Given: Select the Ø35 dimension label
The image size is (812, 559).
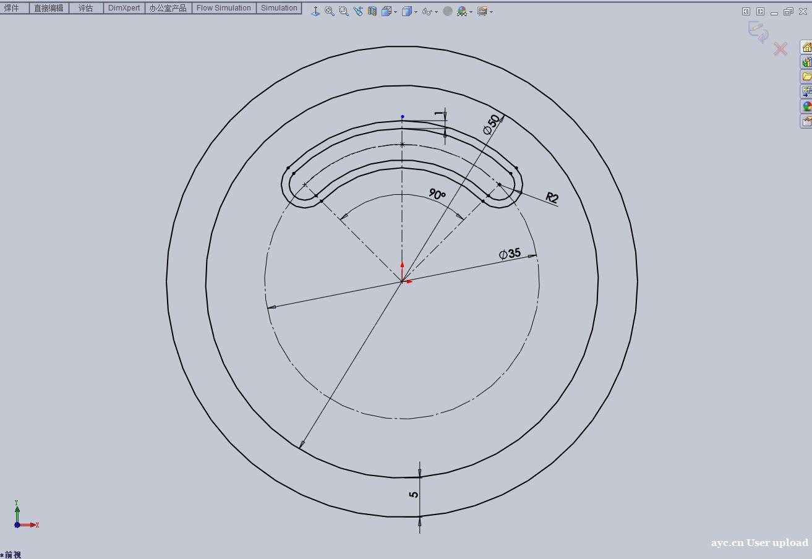Looking at the screenshot, I should click(x=510, y=254).
